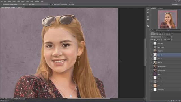Lock image pixels brush icon
The height and width of the screenshot is (102, 181).
click(x=157, y=40)
